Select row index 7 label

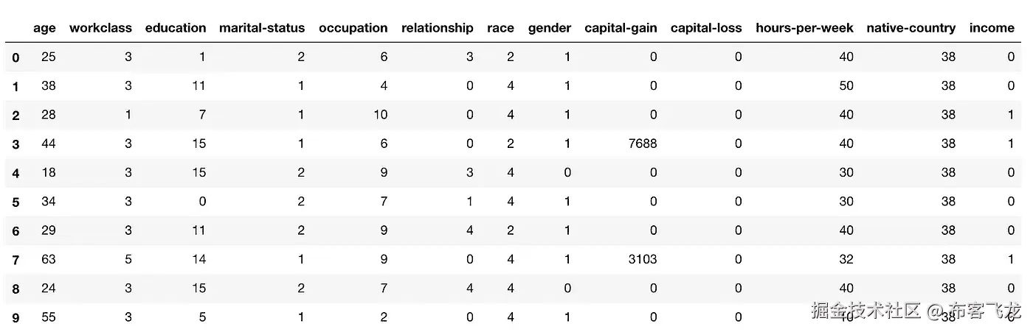tap(15, 260)
